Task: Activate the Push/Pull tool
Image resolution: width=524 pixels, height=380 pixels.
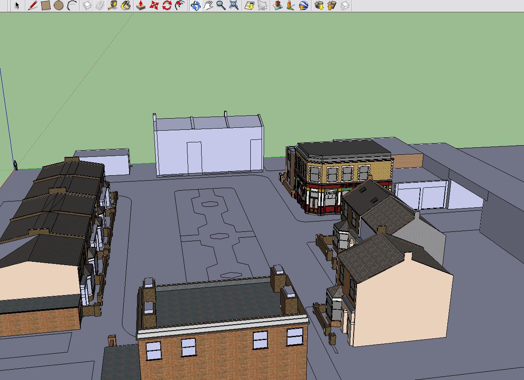Action: [x=141, y=5]
